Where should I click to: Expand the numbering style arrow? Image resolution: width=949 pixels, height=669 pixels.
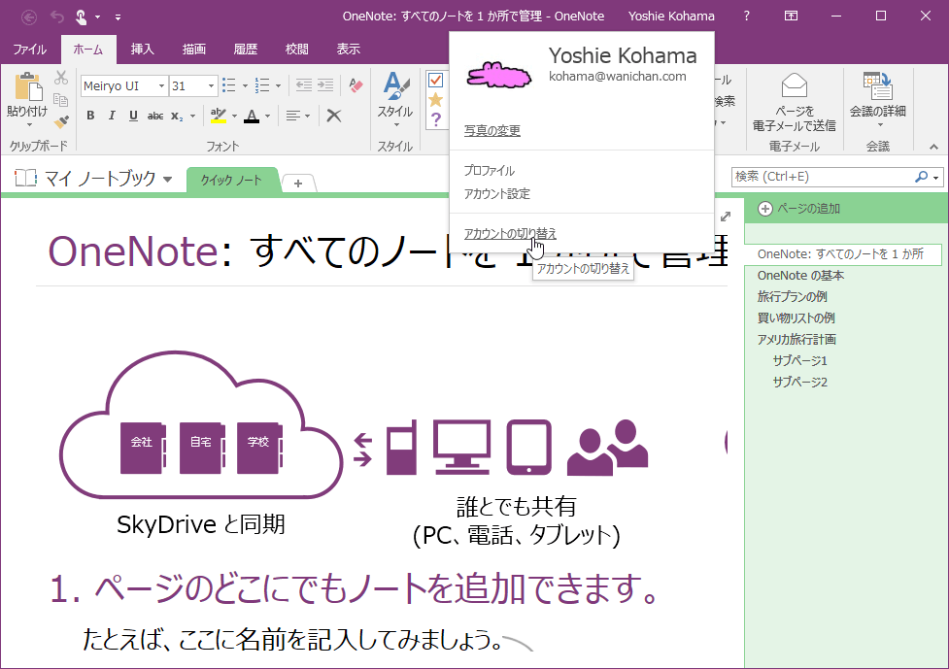coord(278,85)
